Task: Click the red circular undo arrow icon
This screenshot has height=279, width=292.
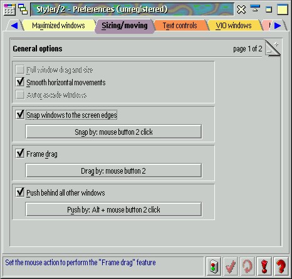Action: (247, 266)
